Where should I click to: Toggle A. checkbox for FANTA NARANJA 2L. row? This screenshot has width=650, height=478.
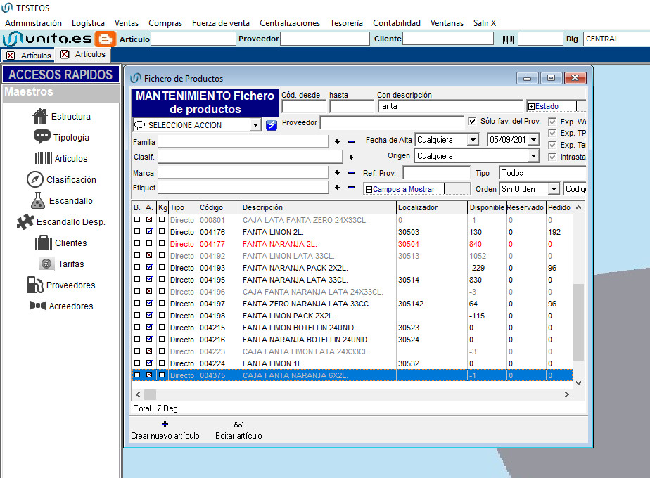tap(149, 243)
